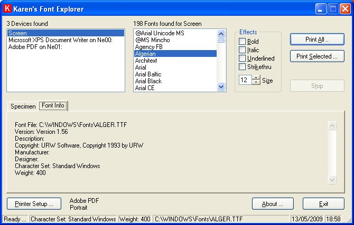Click the Stop button

point(317,86)
